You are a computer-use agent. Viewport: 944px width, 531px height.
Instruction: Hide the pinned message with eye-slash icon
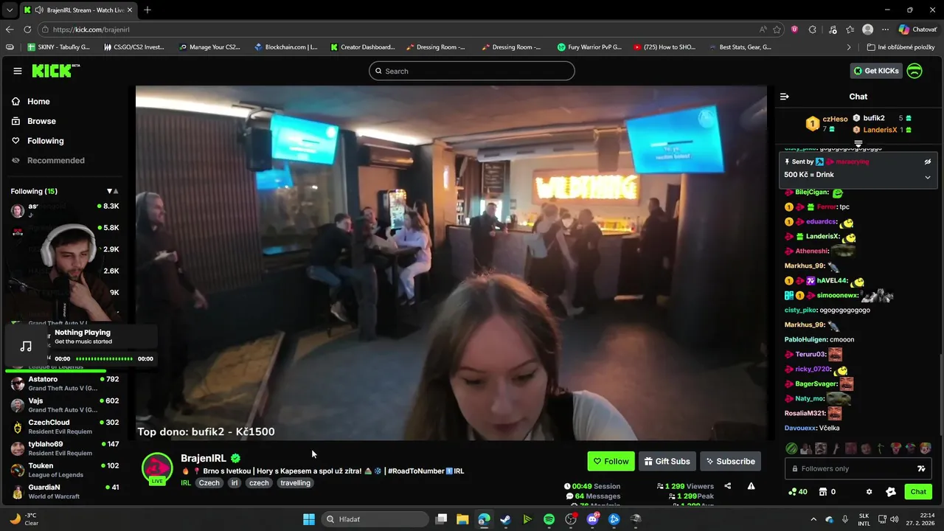[928, 162]
